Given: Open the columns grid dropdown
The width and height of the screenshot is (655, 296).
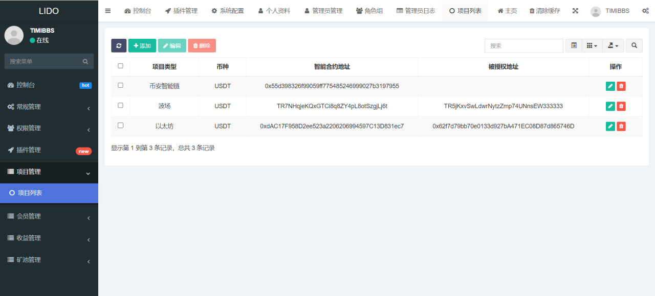Looking at the screenshot, I should point(592,45).
